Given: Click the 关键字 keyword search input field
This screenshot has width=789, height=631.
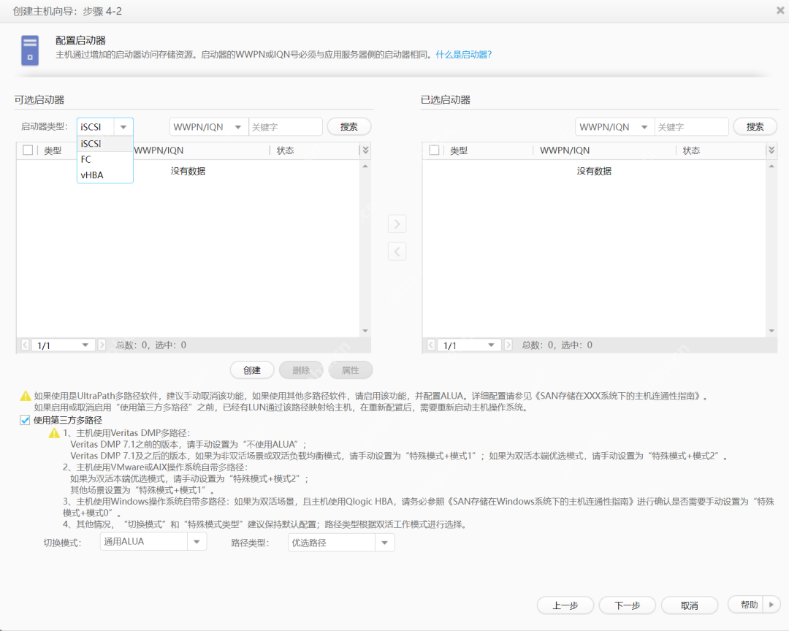Looking at the screenshot, I should tap(285, 126).
